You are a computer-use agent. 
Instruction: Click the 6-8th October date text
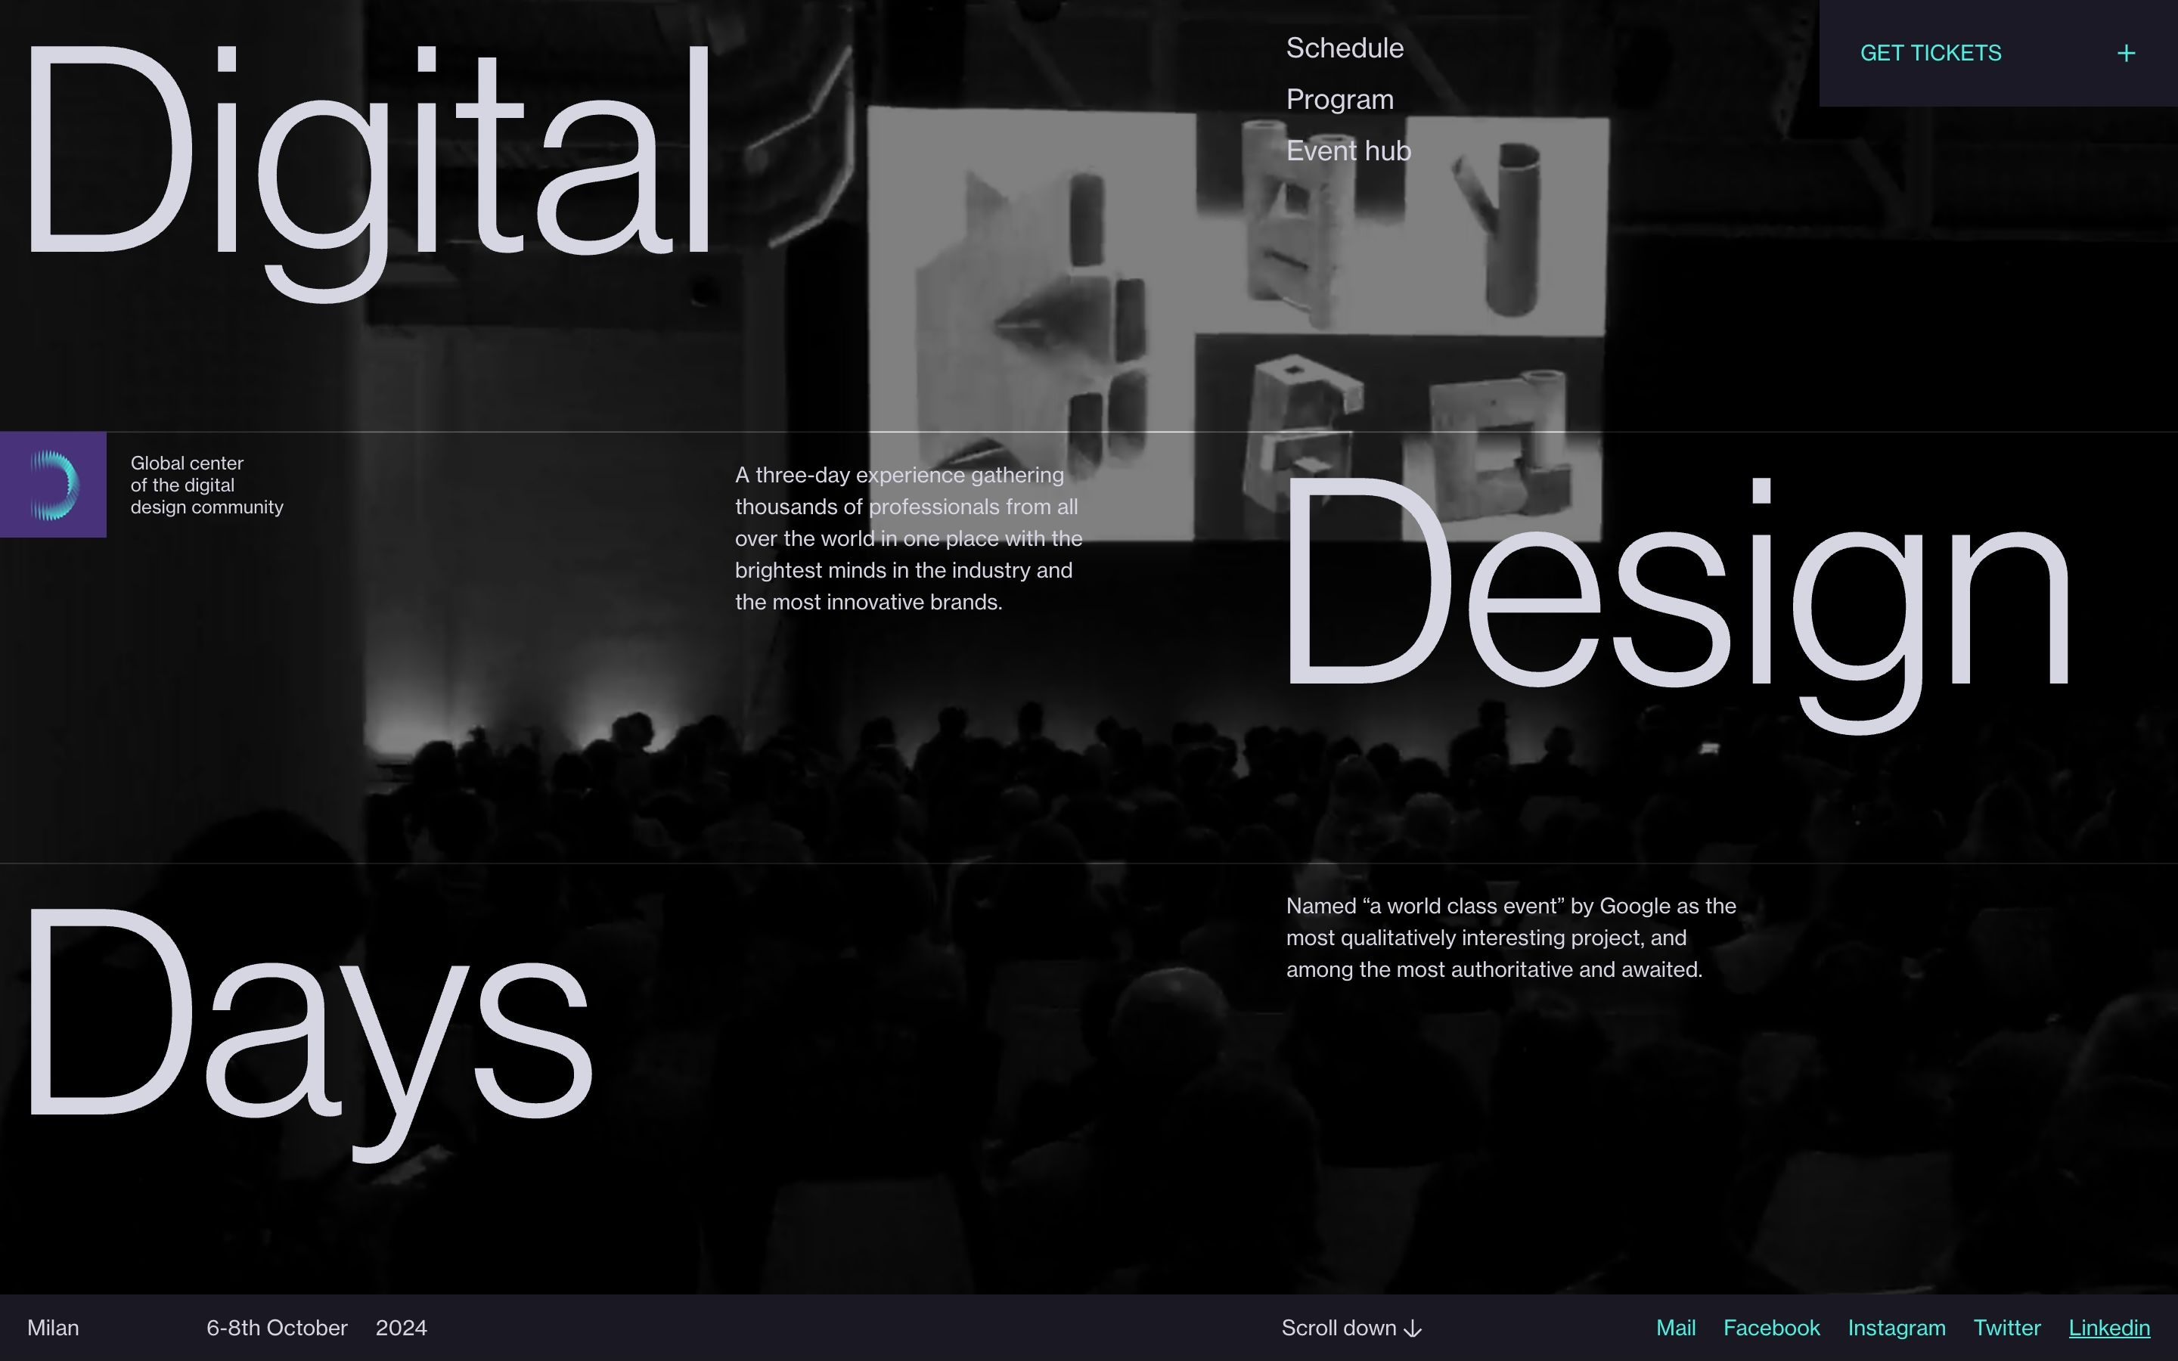point(276,1328)
